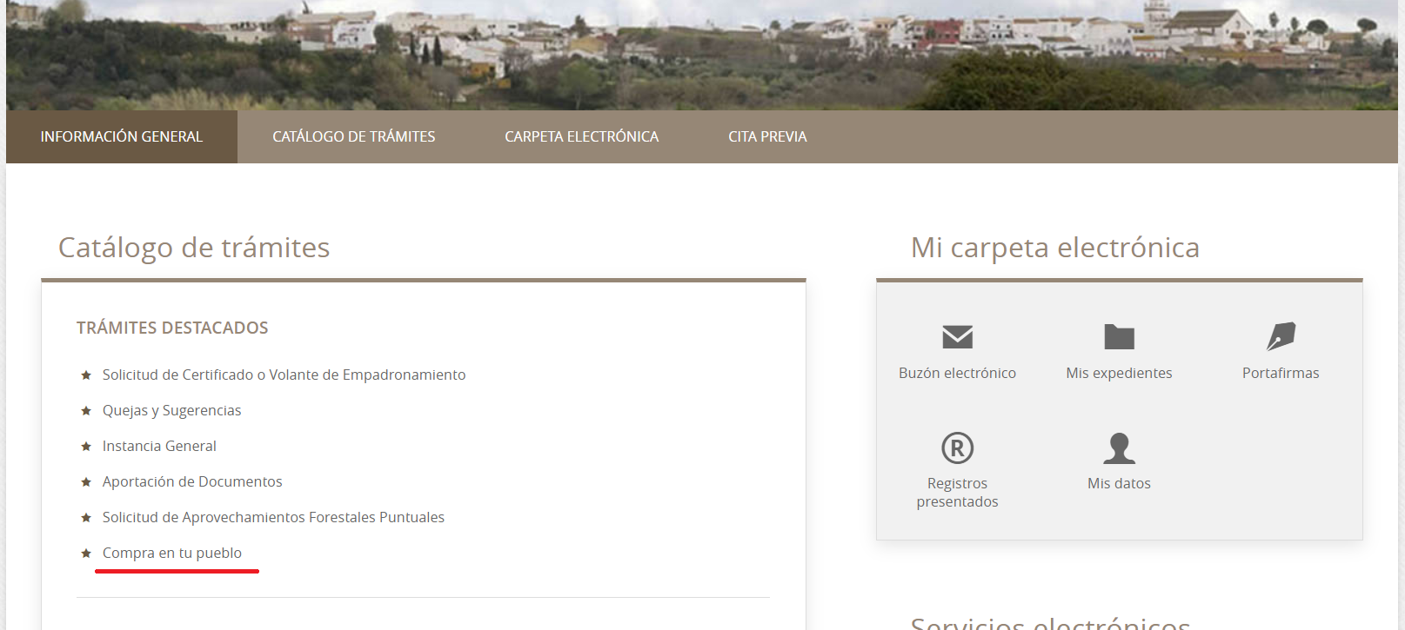Open the Instancia General procedure link
The width and height of the screenshot is (1405, 630).
(159, 446)
